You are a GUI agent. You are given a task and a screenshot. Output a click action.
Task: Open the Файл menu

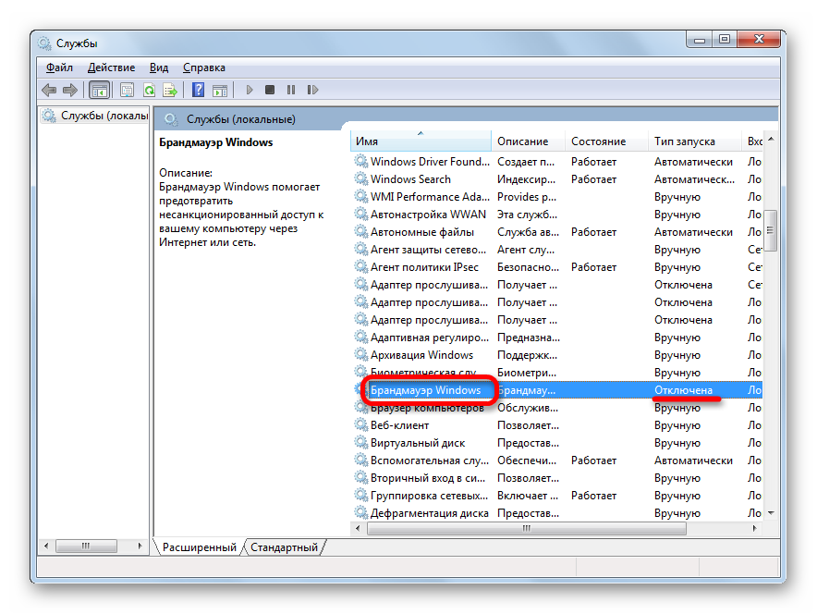point(59,68)
